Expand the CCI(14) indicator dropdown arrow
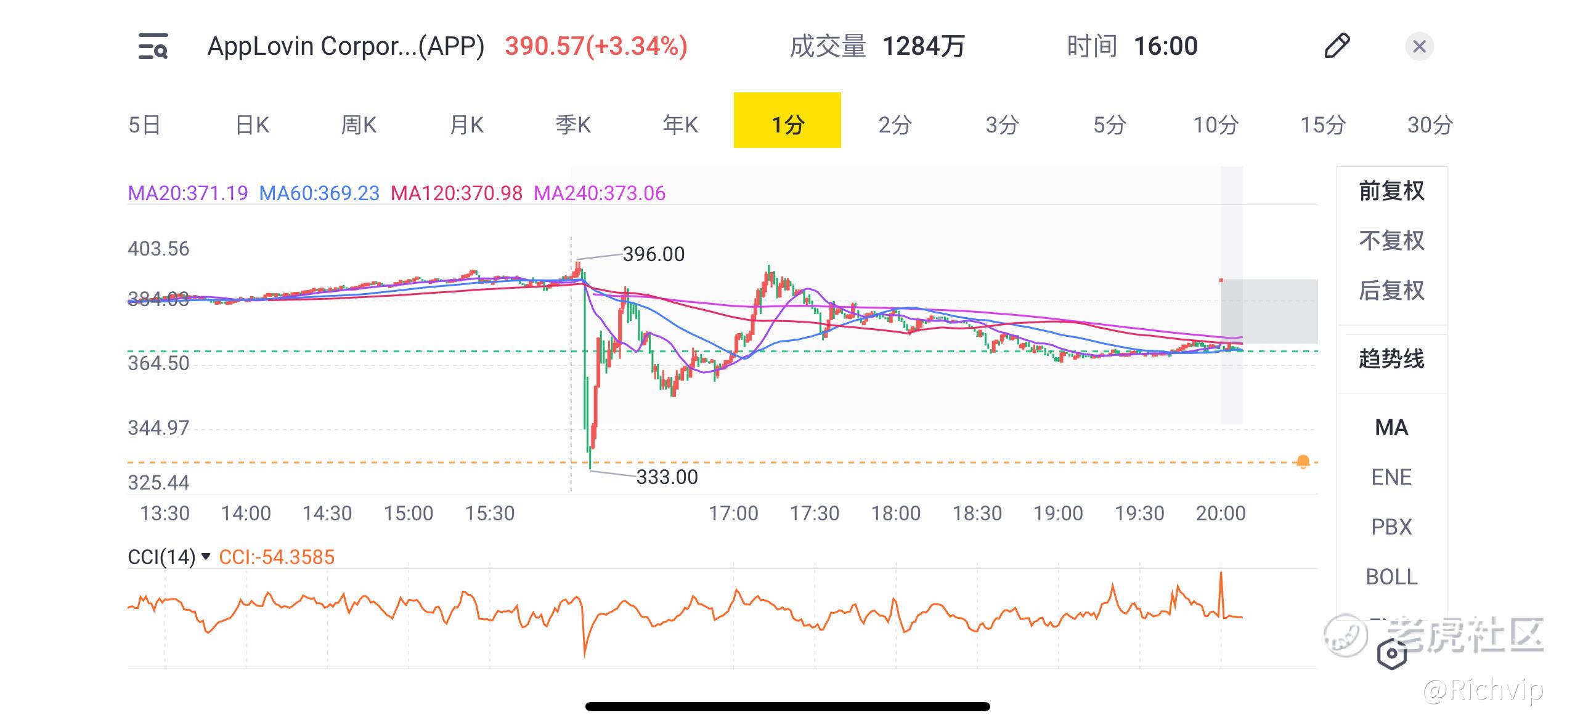Viewport: 1575px width, 726px height. click(x=206, y=557)
